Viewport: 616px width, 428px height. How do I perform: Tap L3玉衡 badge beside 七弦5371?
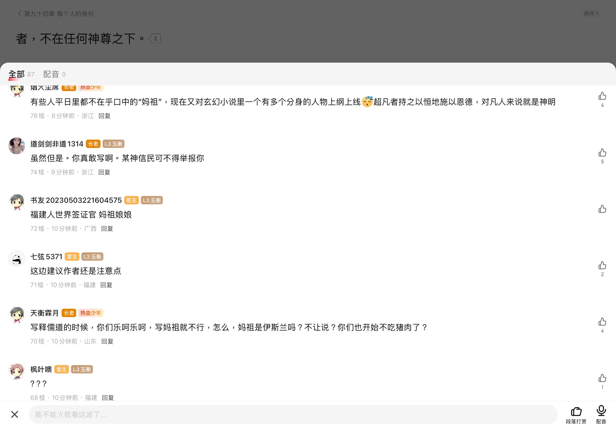click(x=92, y=257)
